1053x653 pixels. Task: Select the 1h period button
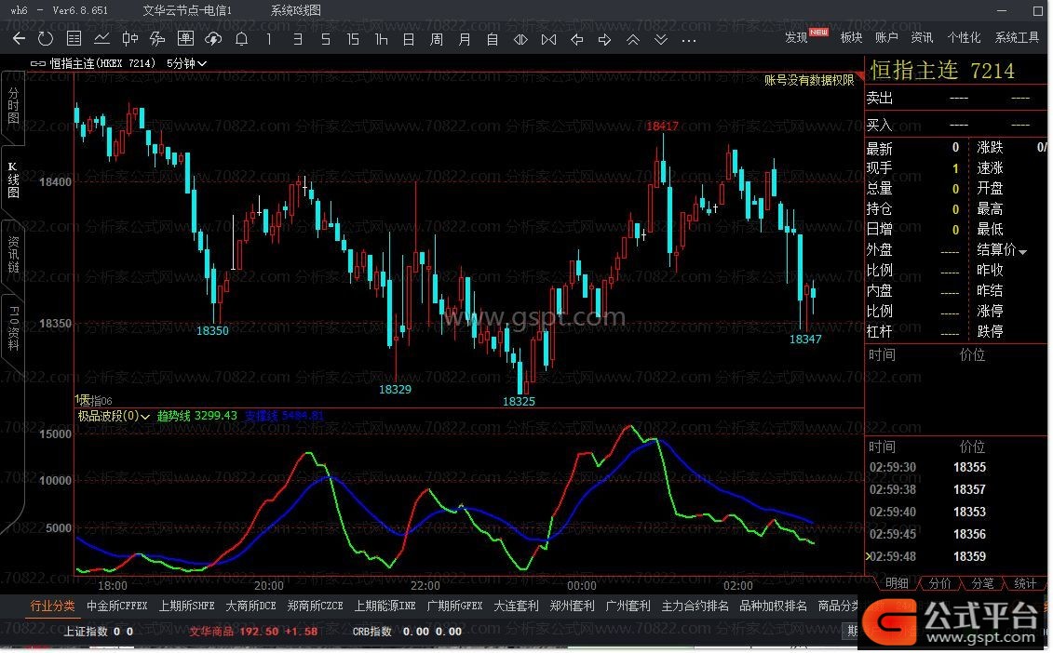(x=382, y=39)
